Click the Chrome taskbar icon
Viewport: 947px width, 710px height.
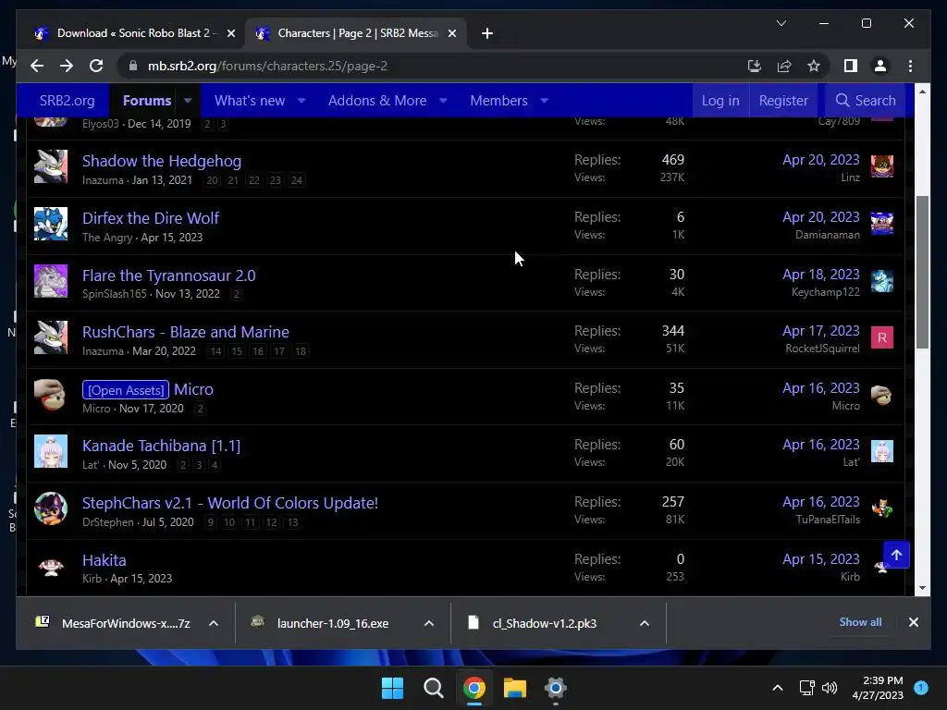[x=474, y=688]
